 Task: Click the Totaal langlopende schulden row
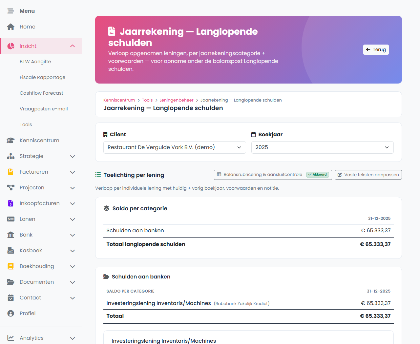248,244
